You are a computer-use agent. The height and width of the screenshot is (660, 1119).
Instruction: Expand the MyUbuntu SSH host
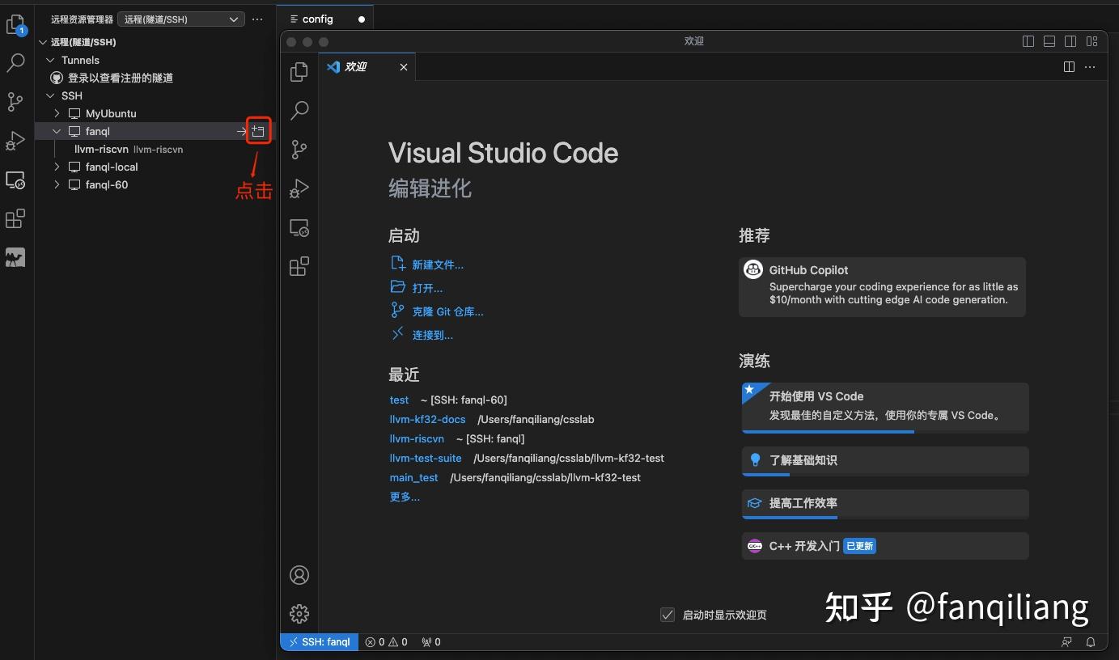coord(57,113)
